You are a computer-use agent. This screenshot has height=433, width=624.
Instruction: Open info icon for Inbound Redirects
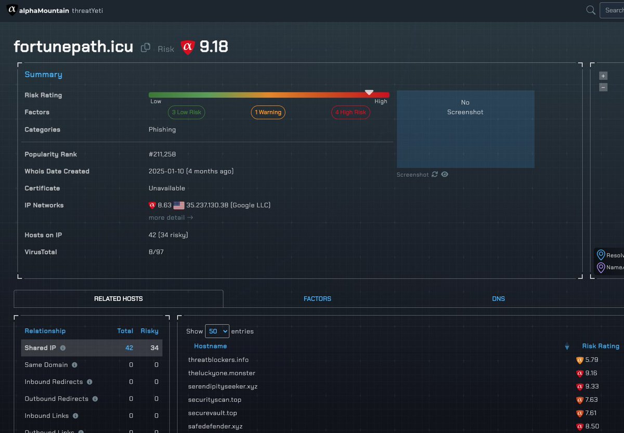(89, 382)
